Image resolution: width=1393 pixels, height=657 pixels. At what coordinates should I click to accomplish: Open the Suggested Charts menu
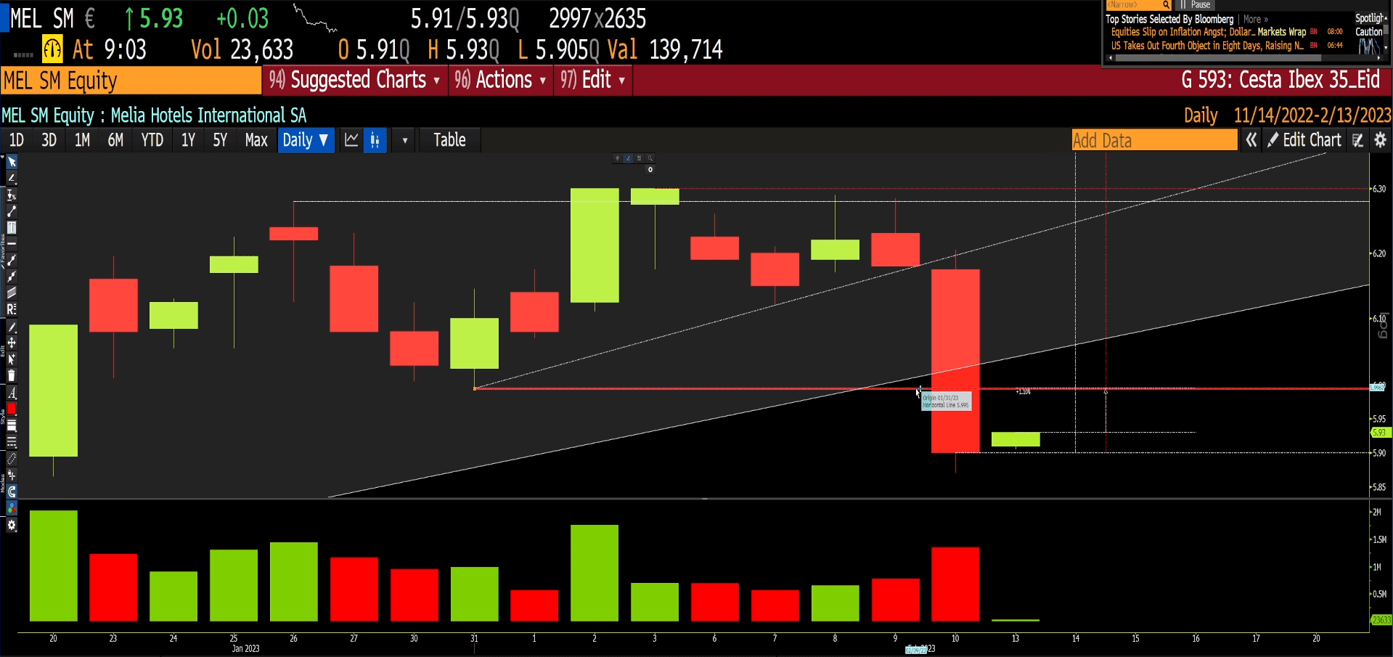354,80
